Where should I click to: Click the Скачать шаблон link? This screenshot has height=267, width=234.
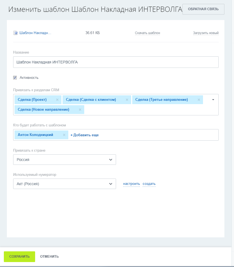point(147,33)
